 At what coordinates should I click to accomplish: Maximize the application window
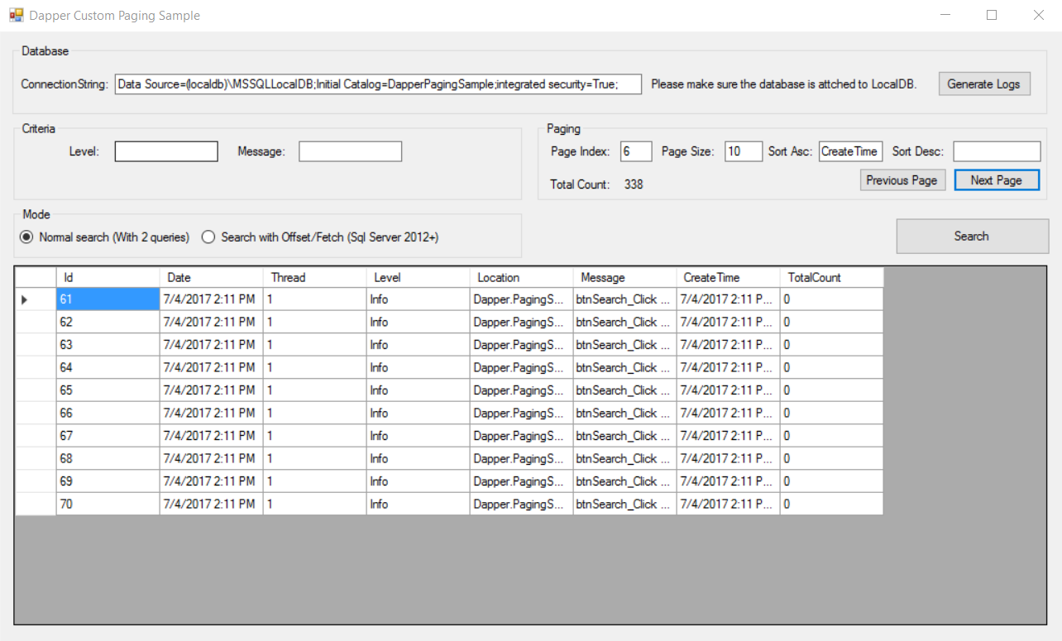point(992,15)
